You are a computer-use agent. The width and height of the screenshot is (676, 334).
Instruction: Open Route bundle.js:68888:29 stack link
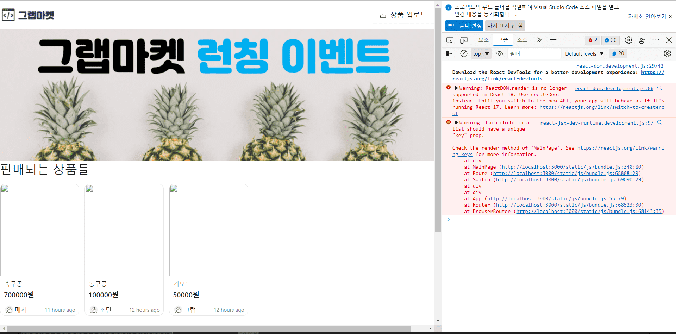click(x=565, y=173)
